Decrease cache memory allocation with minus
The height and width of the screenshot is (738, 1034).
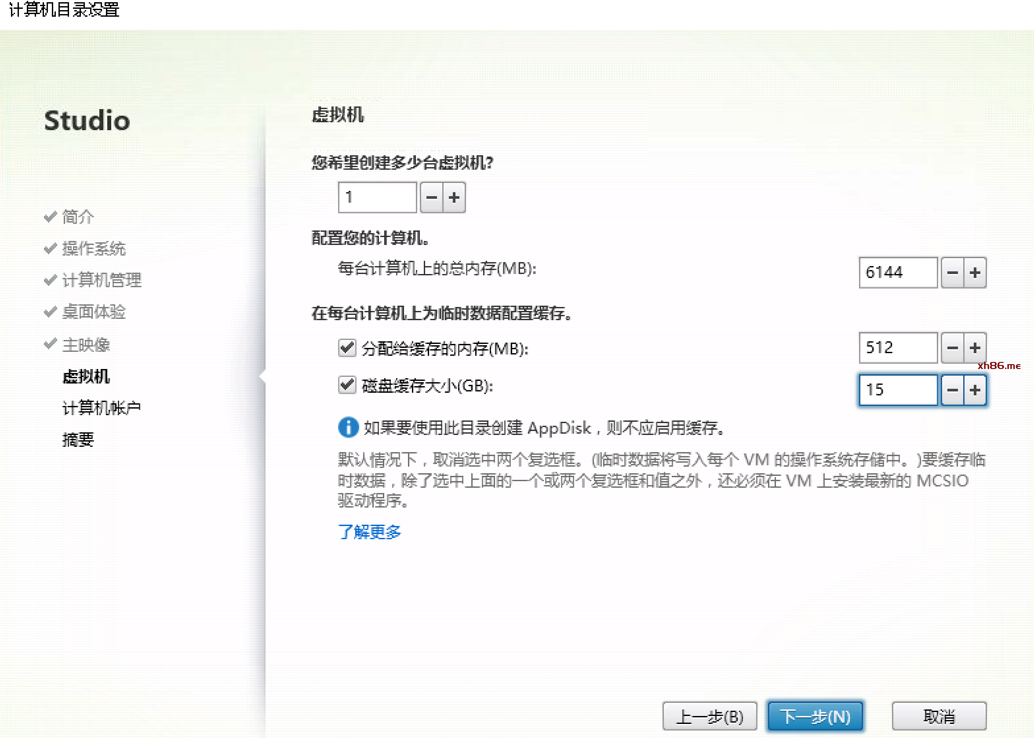(x=952, y=348)
